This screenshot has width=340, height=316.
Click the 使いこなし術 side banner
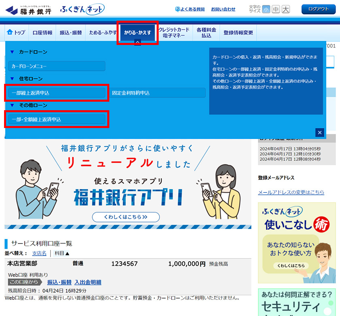(297, 243)
